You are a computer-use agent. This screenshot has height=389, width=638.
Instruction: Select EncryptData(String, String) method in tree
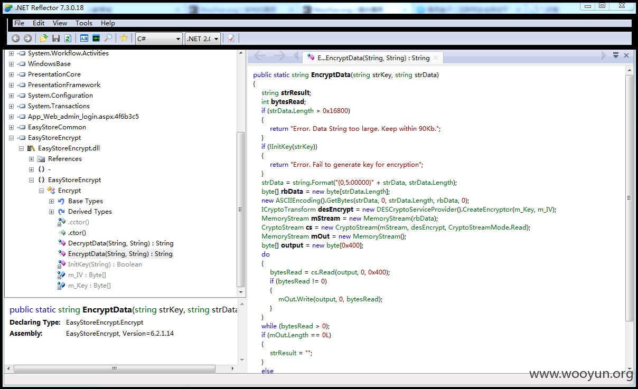point(120,254)
